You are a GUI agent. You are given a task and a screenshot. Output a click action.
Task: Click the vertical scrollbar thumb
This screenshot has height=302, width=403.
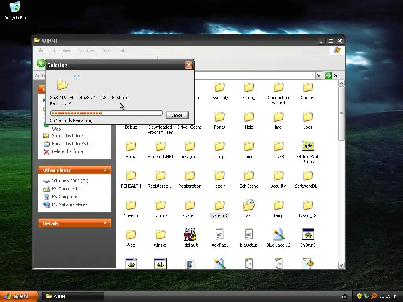coord(341,114)
